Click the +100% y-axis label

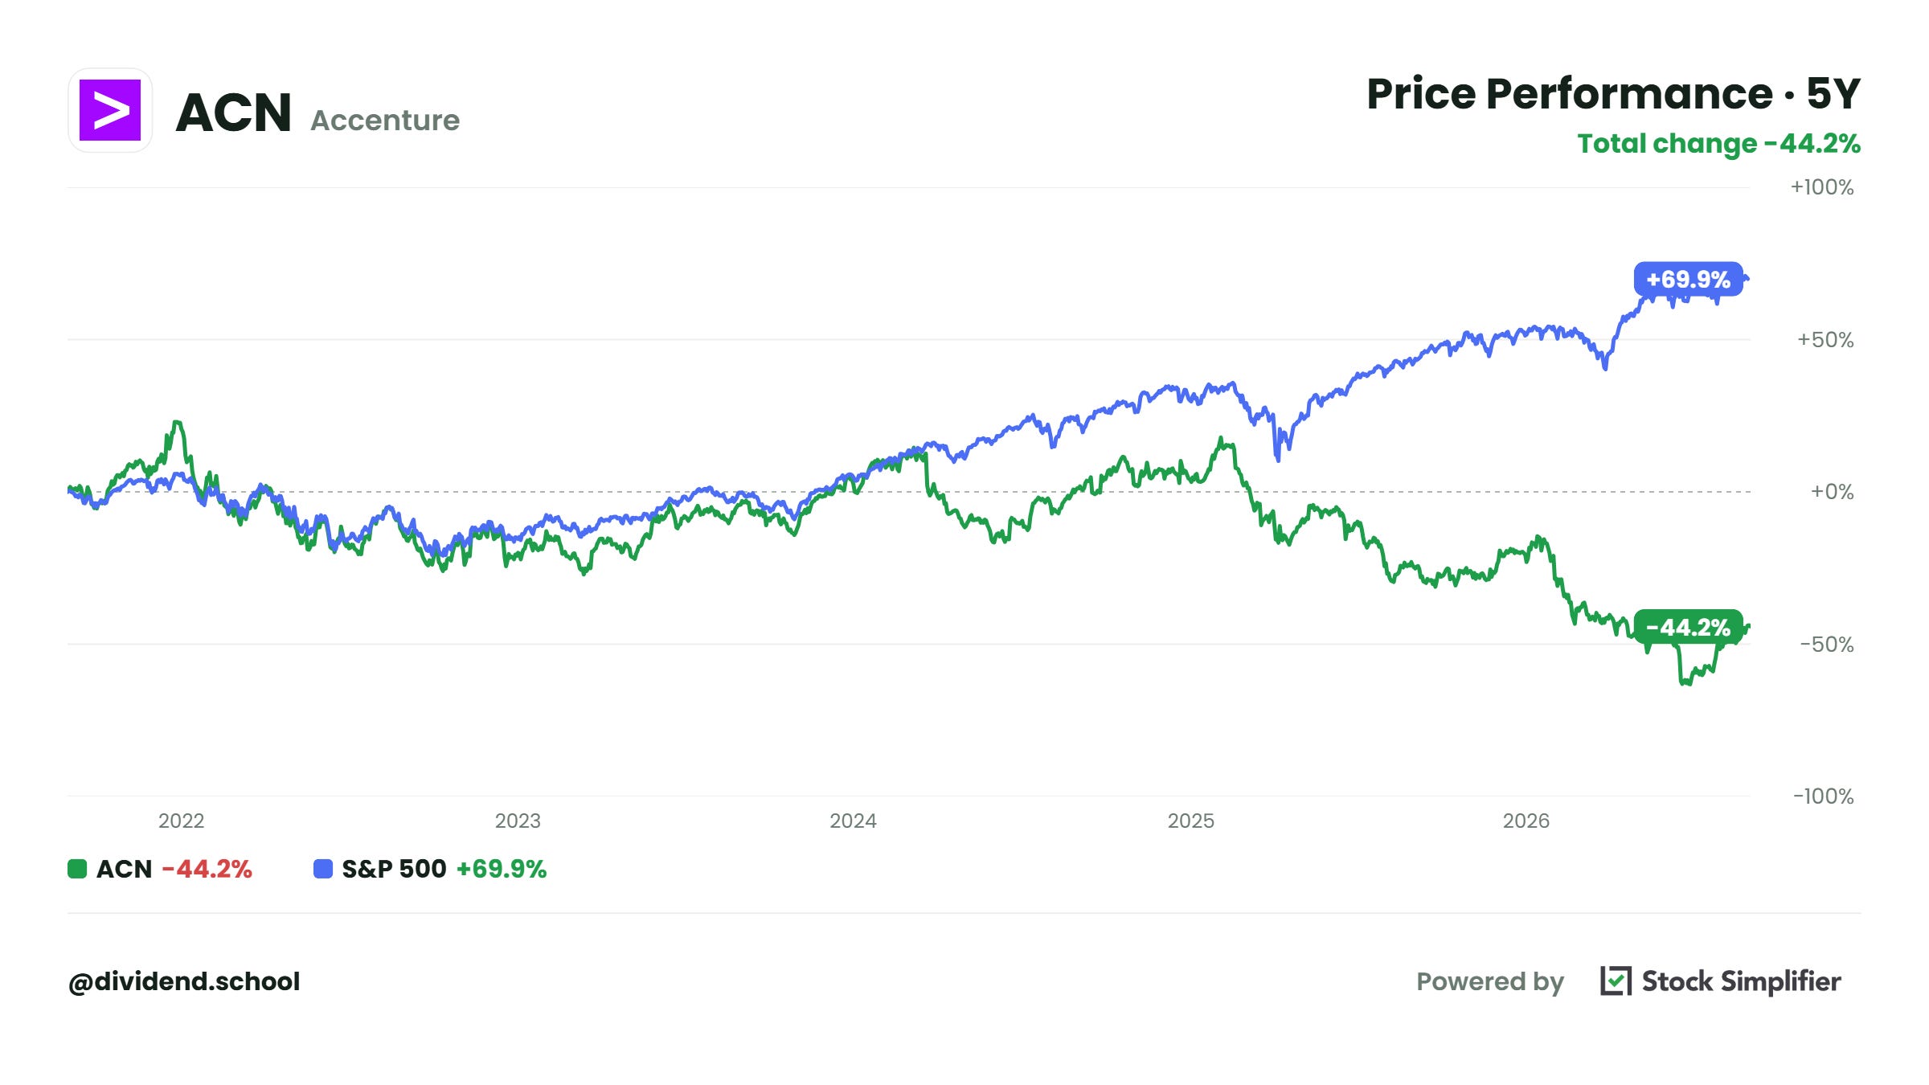click(1821, 187)
